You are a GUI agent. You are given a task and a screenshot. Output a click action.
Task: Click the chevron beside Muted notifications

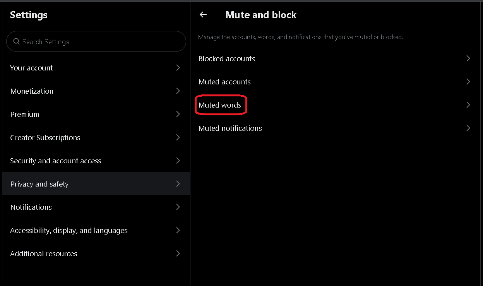[468, 128]
